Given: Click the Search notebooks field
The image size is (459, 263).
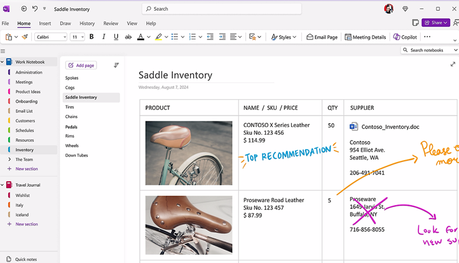Looking at the screenshot, I should [429, 50].
